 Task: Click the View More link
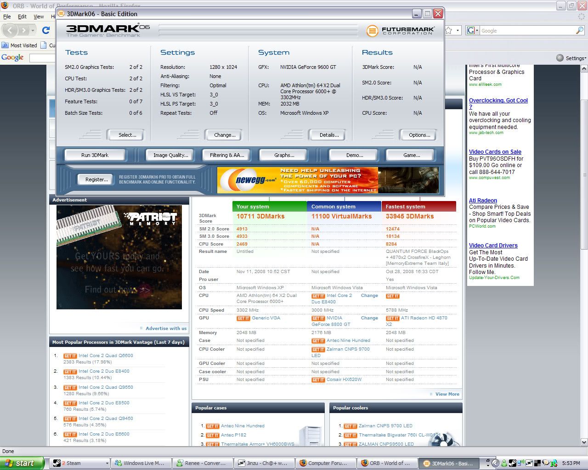coord(447,394)
